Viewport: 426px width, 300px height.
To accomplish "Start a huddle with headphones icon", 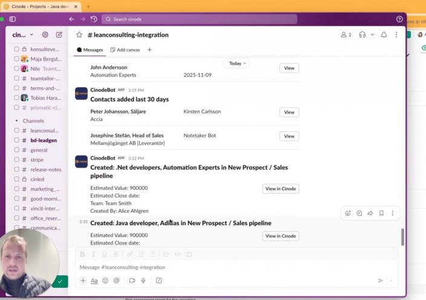I will [362, 34].
